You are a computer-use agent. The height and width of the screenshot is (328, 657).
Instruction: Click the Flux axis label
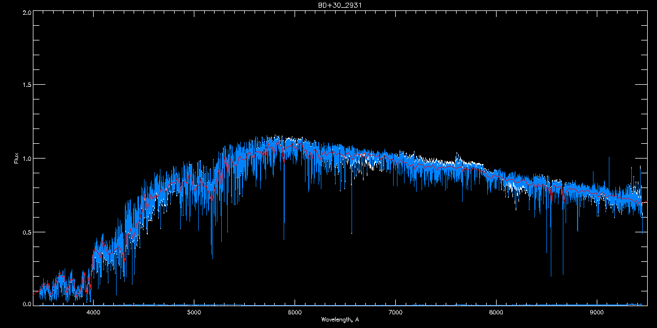coord(16,159)
